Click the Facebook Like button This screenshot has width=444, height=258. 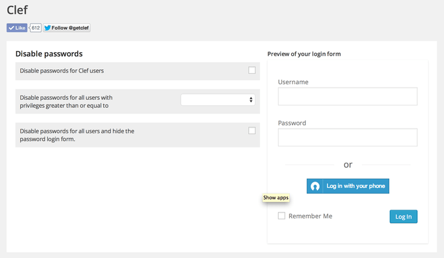[x=17, y=27]
